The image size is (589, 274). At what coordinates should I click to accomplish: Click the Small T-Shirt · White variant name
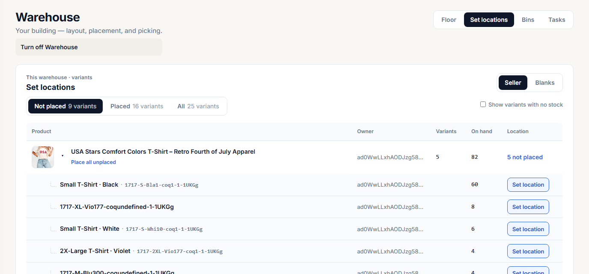point(89,229)
